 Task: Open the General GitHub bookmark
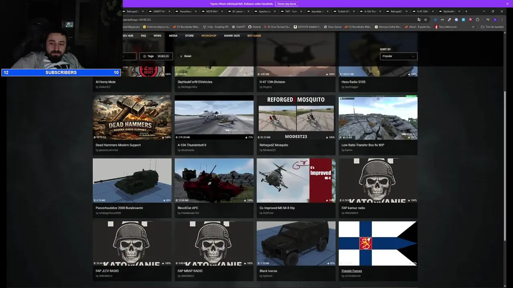[254, 27]
